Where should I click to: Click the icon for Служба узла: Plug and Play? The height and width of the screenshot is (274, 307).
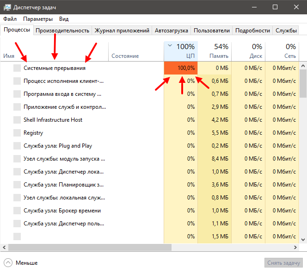point(17,146)
